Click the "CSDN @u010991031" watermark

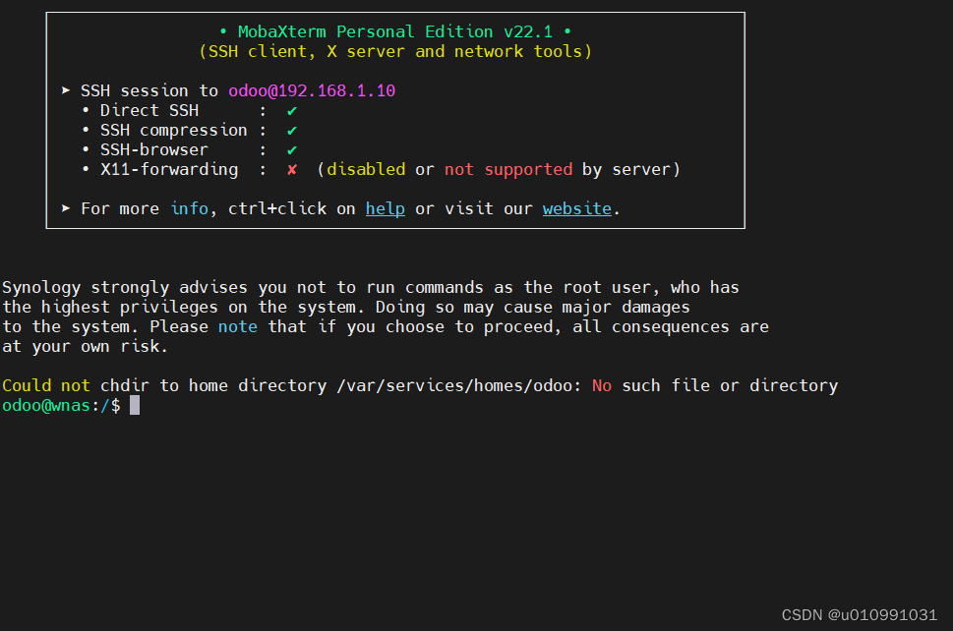[859, 614]
